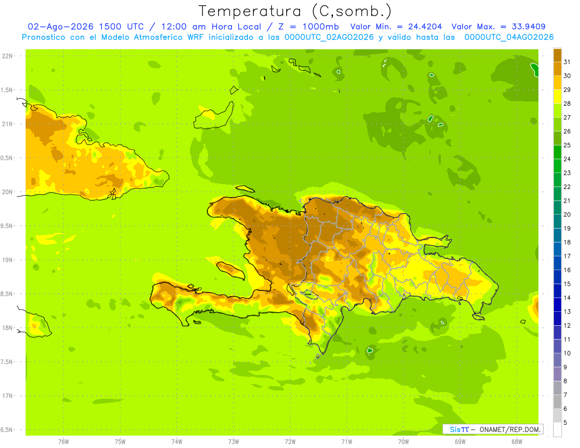This screenshot has height=448, width=580.
Task: Pick the yellow swatch between 28 and 29
Action: [557, 97]
